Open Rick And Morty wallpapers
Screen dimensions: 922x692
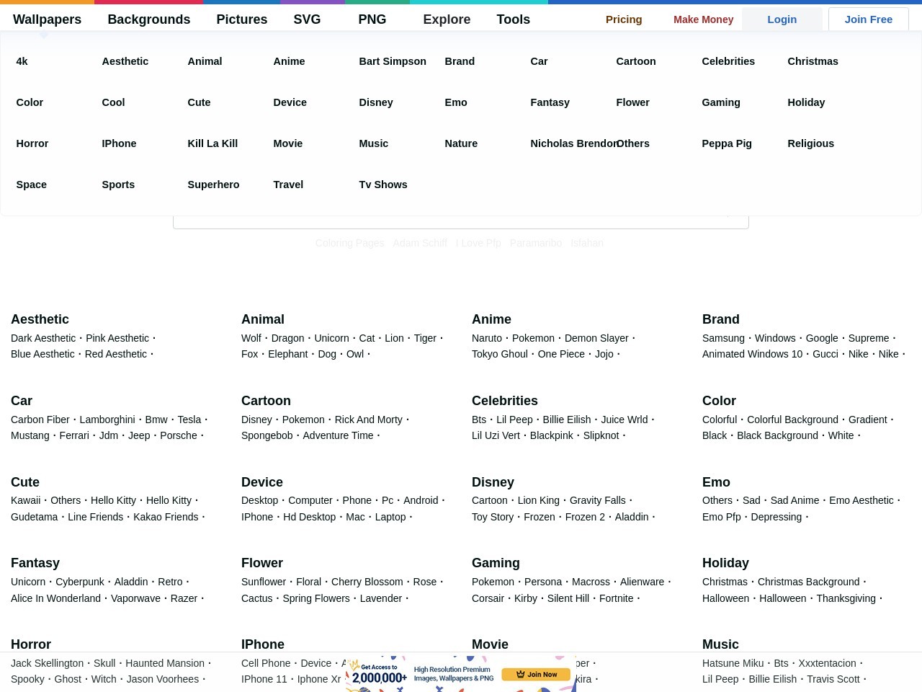coord(368,420)
